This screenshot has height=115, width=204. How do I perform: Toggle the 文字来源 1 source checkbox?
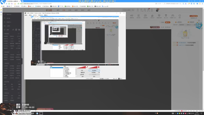(65, 74)
